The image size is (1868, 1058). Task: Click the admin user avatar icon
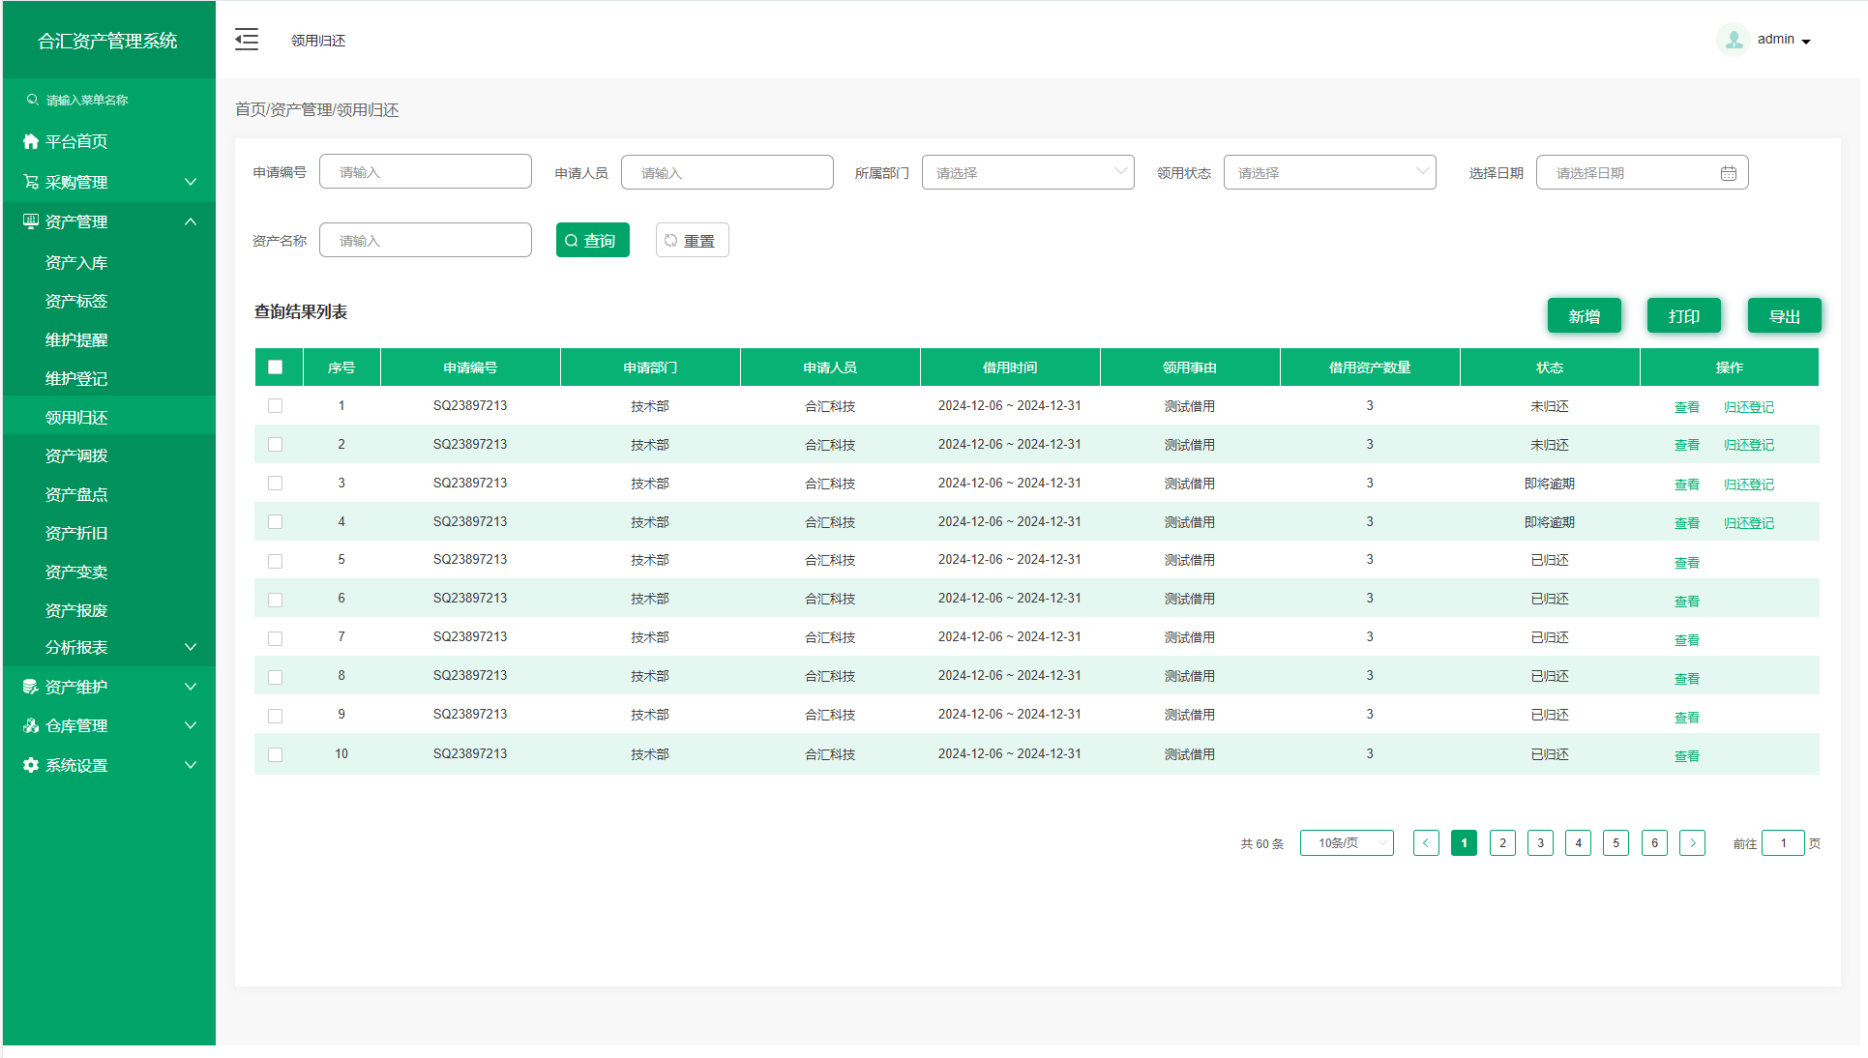coord(1733,40)
